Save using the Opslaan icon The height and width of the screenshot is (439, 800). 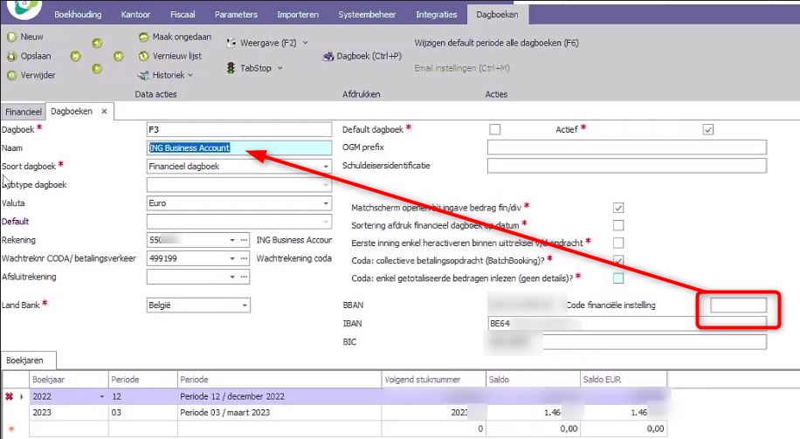click(x=11, y=56)
